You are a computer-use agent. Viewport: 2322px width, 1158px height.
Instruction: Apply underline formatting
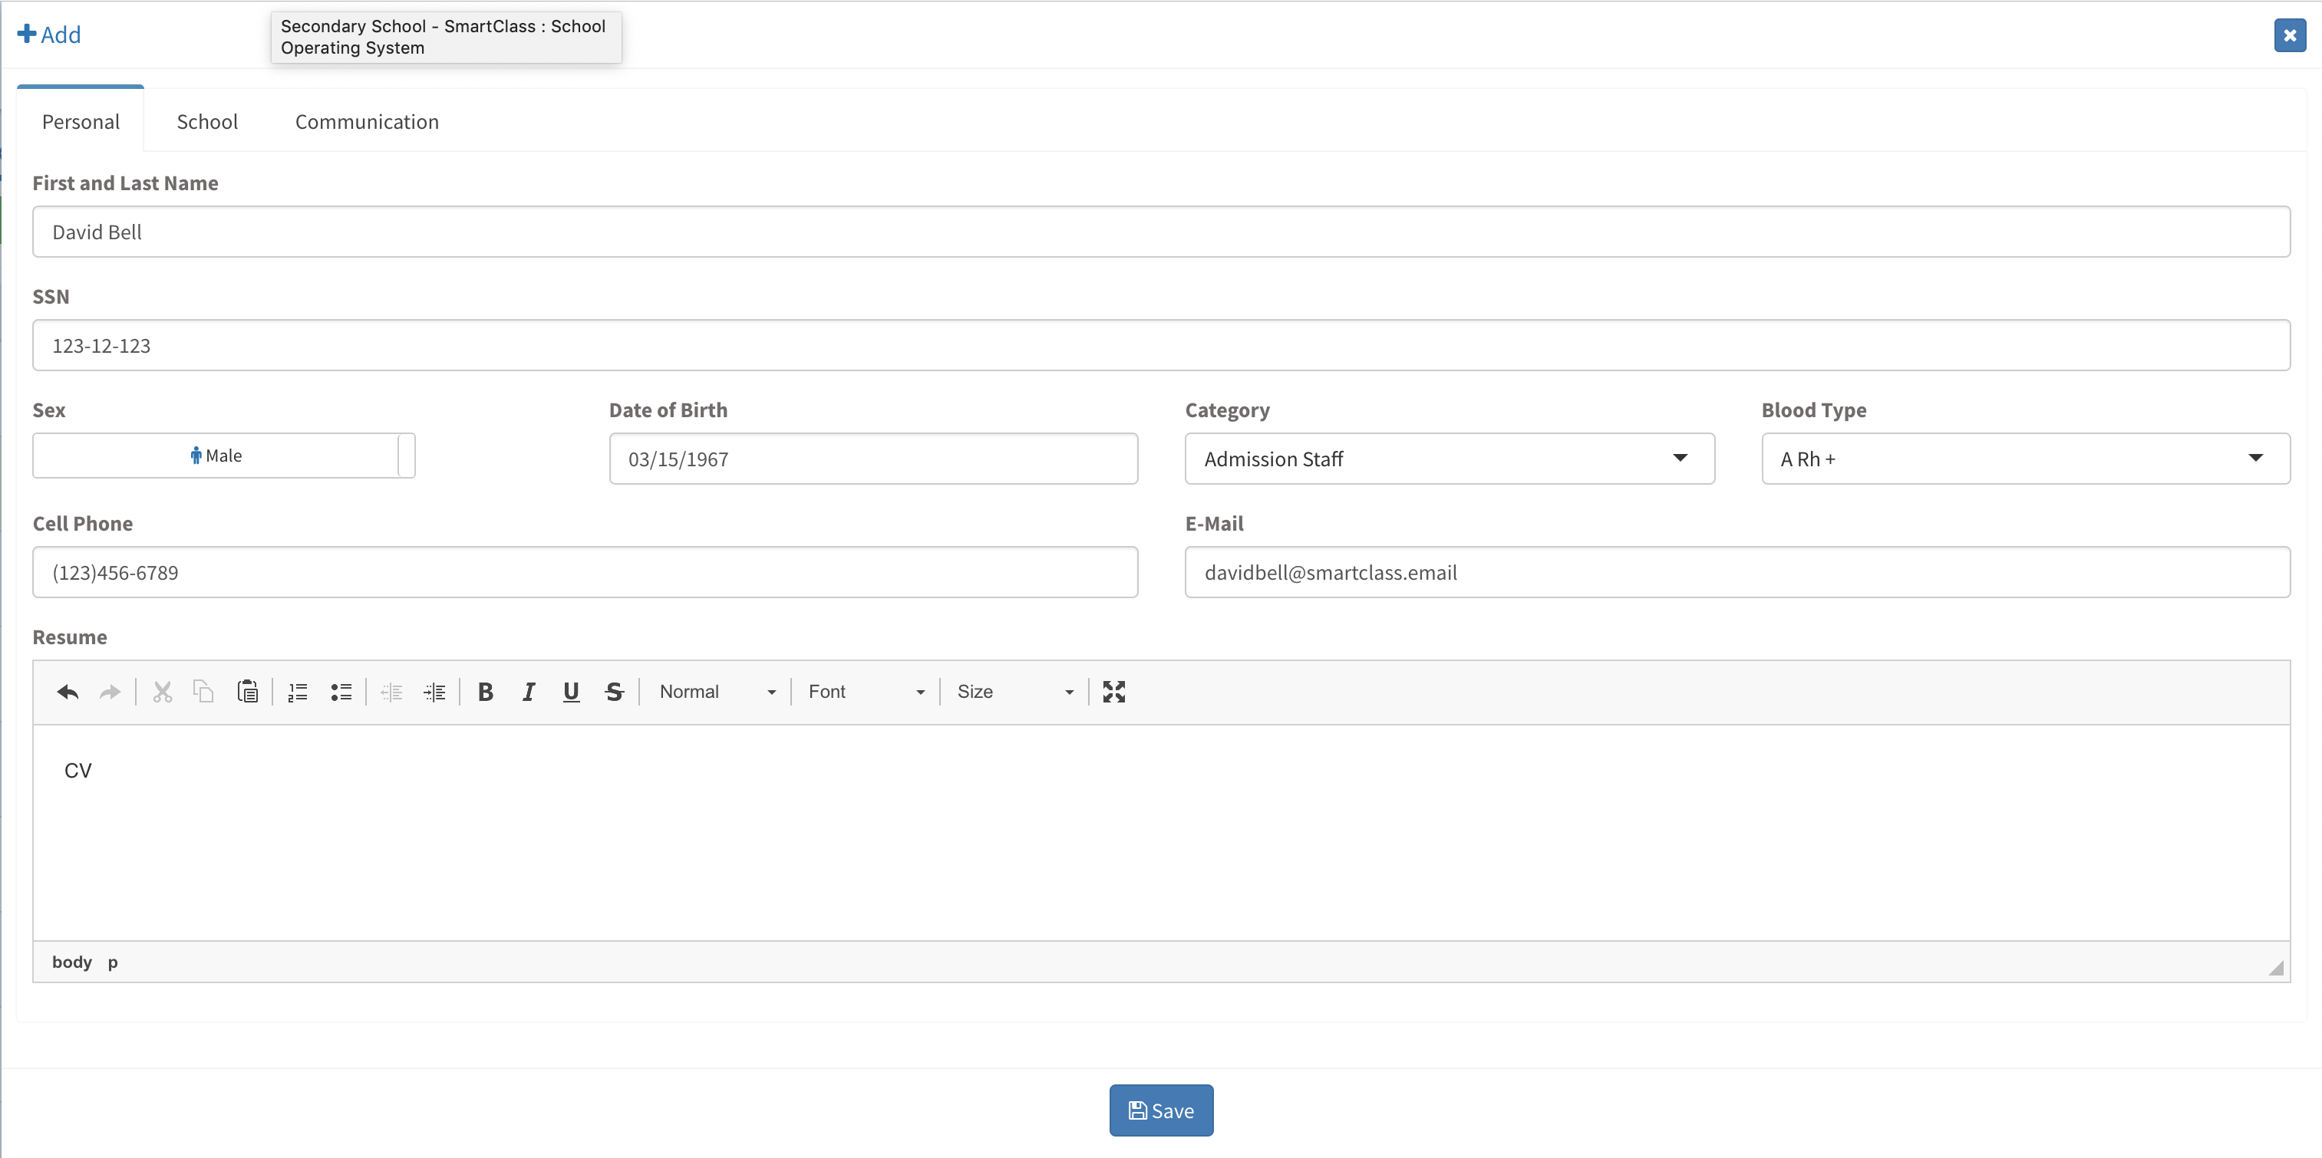pos(571,691)
